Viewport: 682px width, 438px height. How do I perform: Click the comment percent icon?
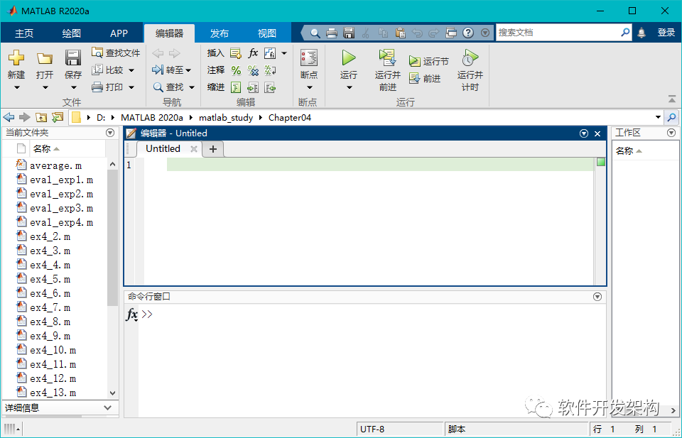[x=236, y=70]
